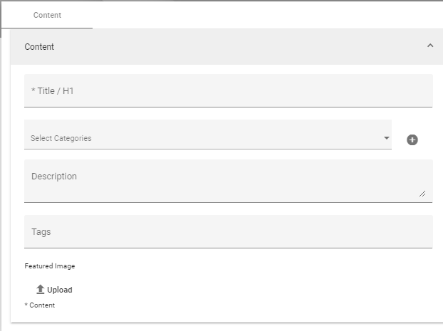443x331 pixels.
Task: Click the upload arrow icon under Featured Image
Action: (x=41, y=289)
